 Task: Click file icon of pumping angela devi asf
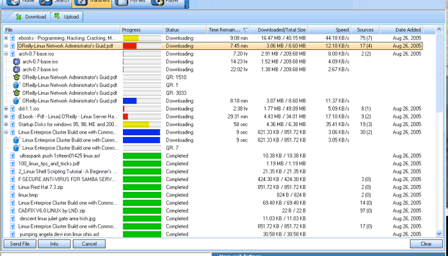[x=13, y=234]
